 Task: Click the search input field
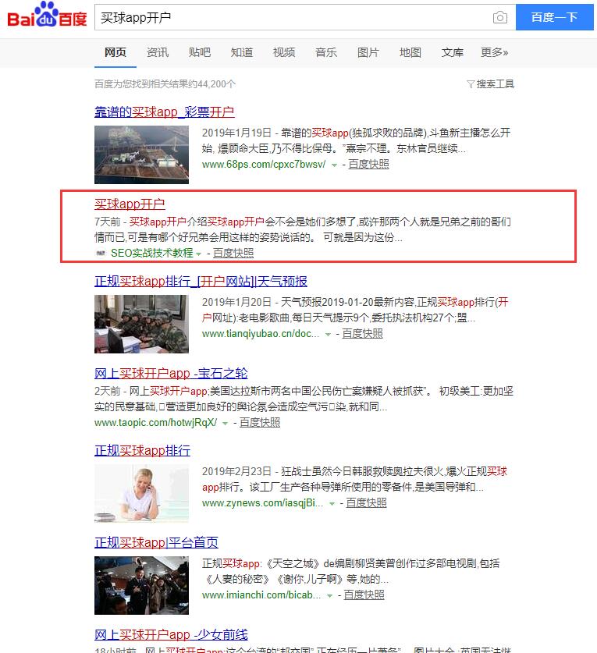[292, 17]
